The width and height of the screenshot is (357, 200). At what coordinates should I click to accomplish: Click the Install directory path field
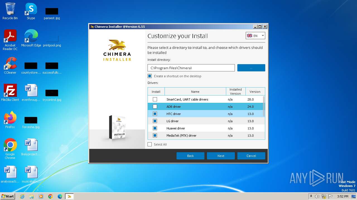pyautogui.click(x=191, y=68)
